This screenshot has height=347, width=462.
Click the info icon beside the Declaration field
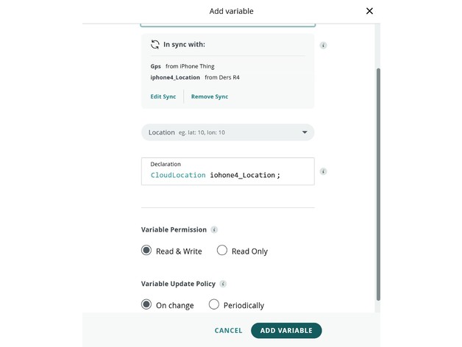tap(324, 171)
